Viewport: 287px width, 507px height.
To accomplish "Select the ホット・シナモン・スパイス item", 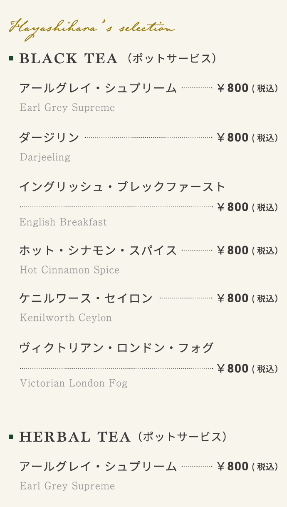I will pos(98,251).
